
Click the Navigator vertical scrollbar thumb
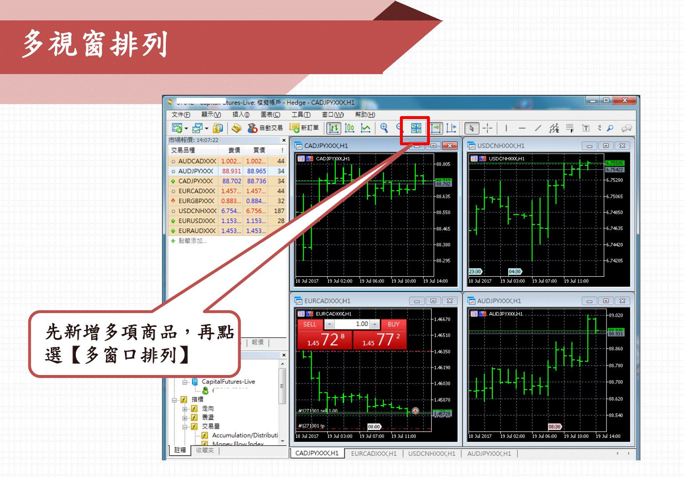(282, 386)
